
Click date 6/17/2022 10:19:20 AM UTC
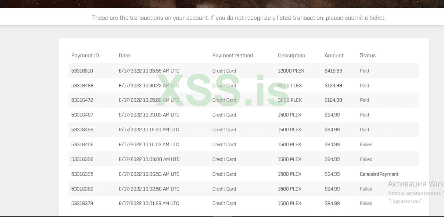pyautogui.click(x=149, y=130)
